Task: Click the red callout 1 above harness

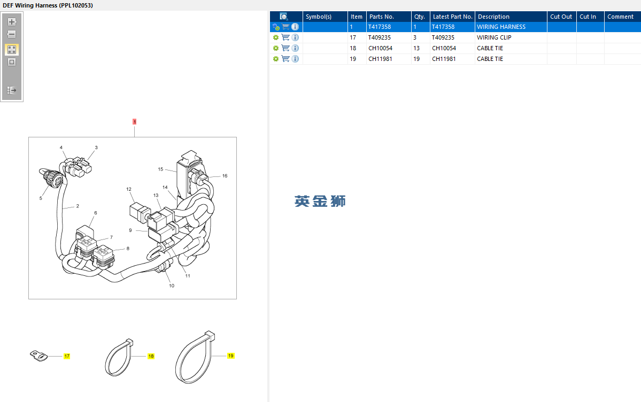Action: [135, 122]
